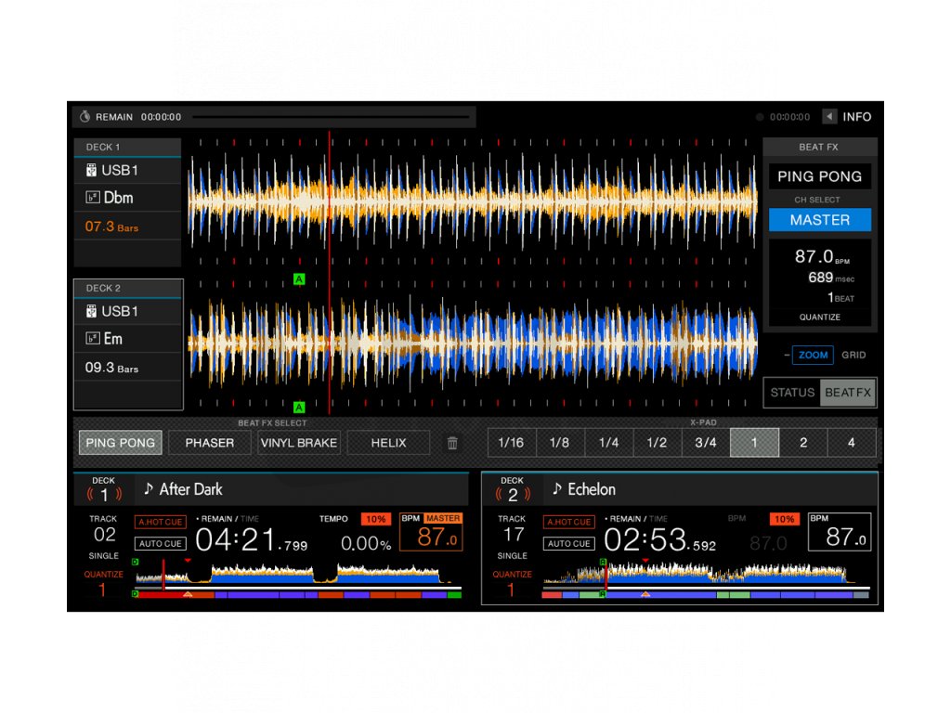Click the stopwatch icon next to REMAIN
The image size is (951, 713).
pos(85,117)
